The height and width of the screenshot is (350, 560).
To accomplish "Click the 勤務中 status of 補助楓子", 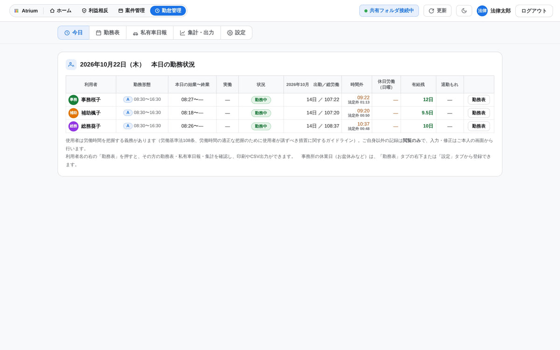I will click(x=261, y=113).
